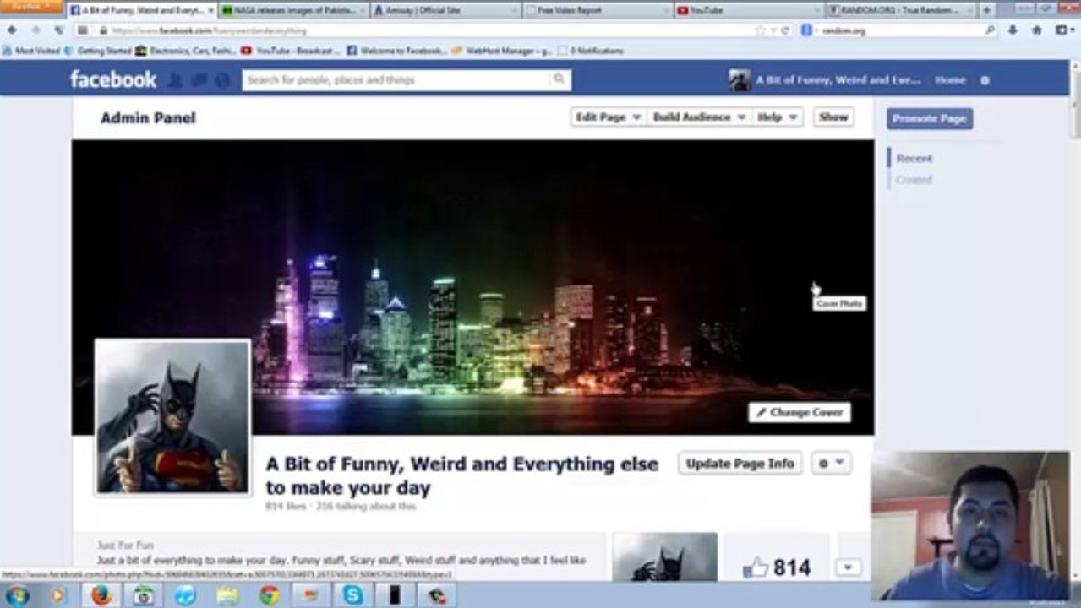Viewport: 1081px width, 608px height.
Task: Open the account settings gear in Facebook header
Action: (985, 80)
